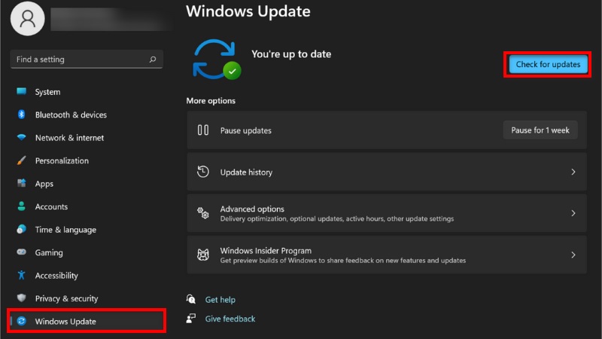Click the pause bars icon
The image size is (602, 339).
point(203,130)
